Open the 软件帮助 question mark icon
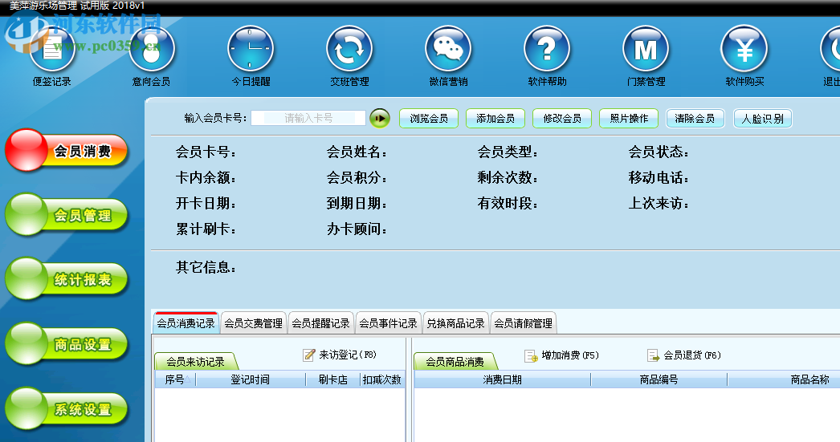Viewport: 840px width, 442px height. tap(546, 49)
